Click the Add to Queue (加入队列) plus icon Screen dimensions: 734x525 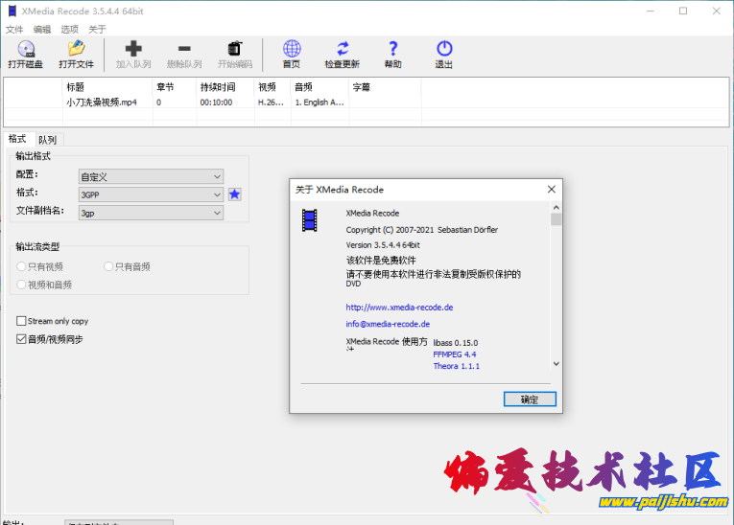(133, 50)
